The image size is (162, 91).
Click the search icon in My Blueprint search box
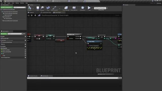[x=22, y=34]
